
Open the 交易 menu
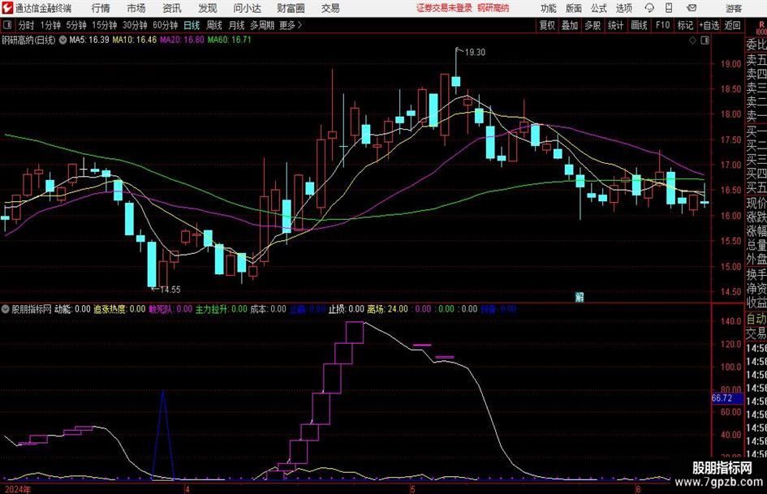pos(330,8)
